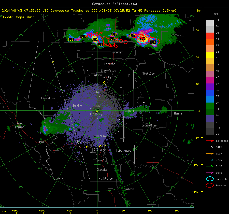This screenshot has height=214, width=229.
Task: Click the dBZ heading above the color scale
Action: 216,14
